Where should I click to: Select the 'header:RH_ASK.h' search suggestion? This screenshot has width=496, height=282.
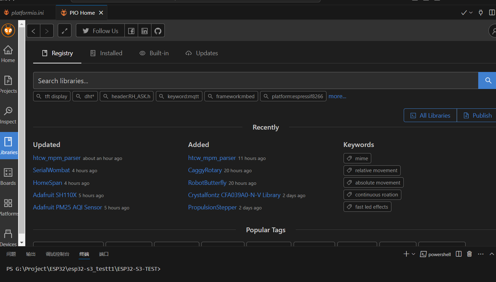[x=126, y=96]
